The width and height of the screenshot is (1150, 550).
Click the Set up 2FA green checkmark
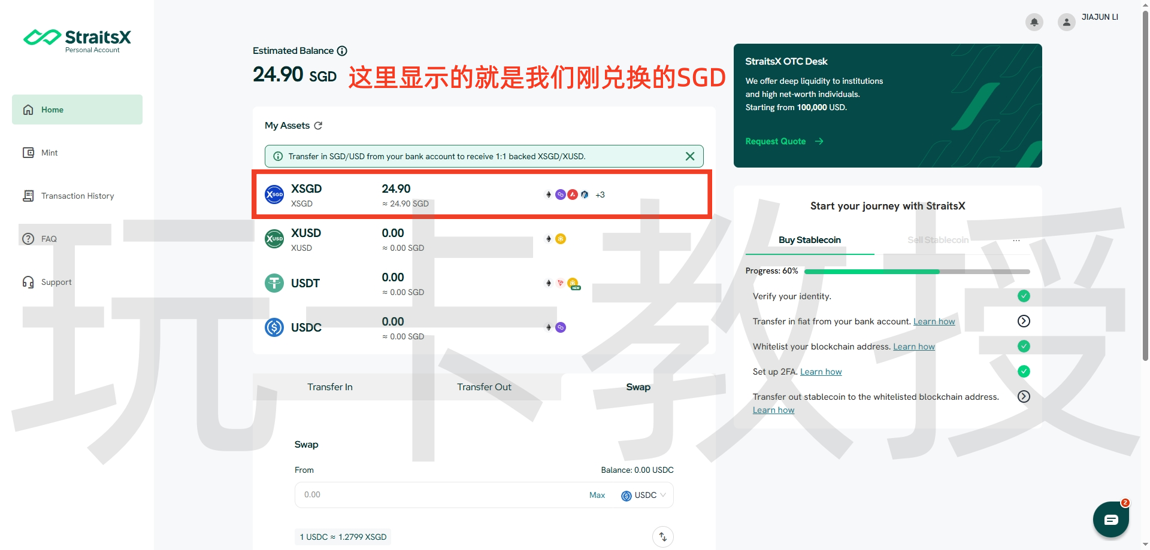click(1024, 372)
